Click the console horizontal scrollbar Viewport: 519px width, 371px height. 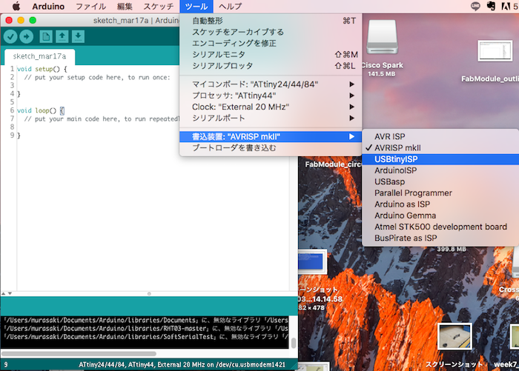tap(79, 353)
